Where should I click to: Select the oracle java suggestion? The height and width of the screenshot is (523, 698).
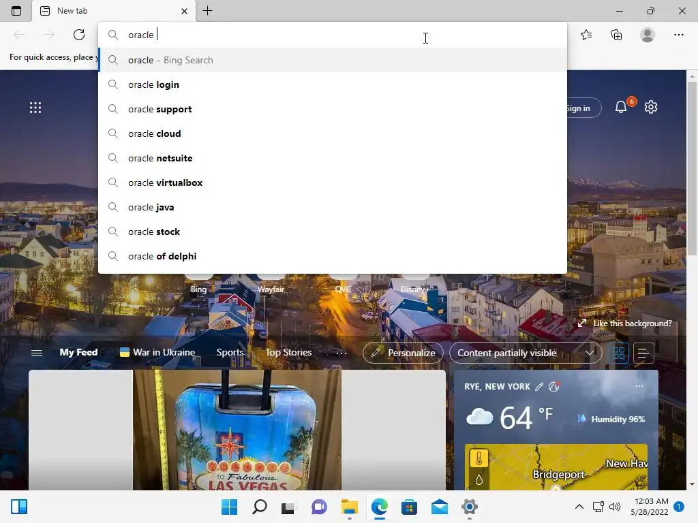point(333,207)
